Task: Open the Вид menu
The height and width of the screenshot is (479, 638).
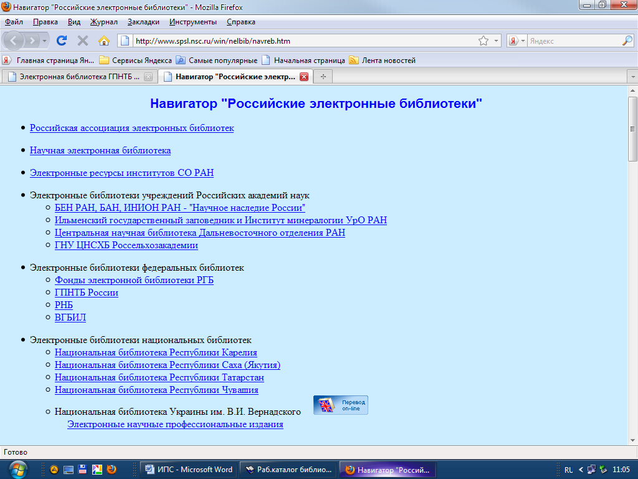Action: pos(74,22)
